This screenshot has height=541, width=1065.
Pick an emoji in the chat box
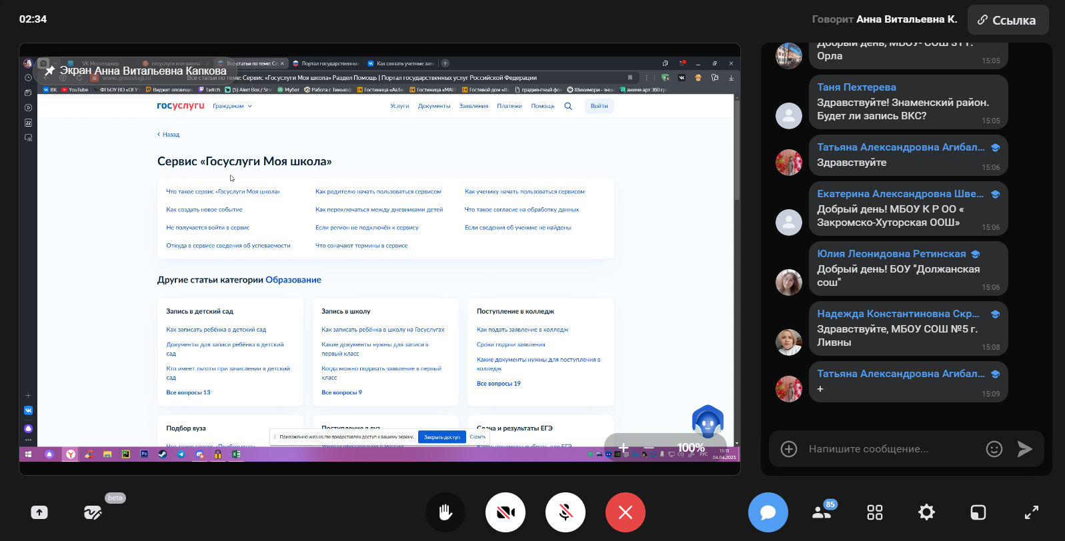tap(994, 449)
